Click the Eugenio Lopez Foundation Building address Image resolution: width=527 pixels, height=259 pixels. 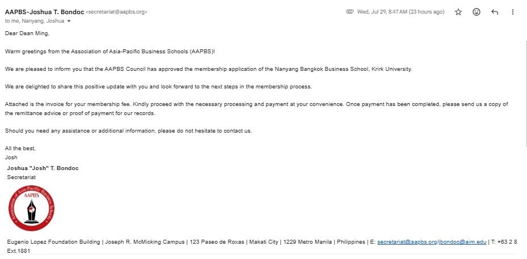[53, 242]
